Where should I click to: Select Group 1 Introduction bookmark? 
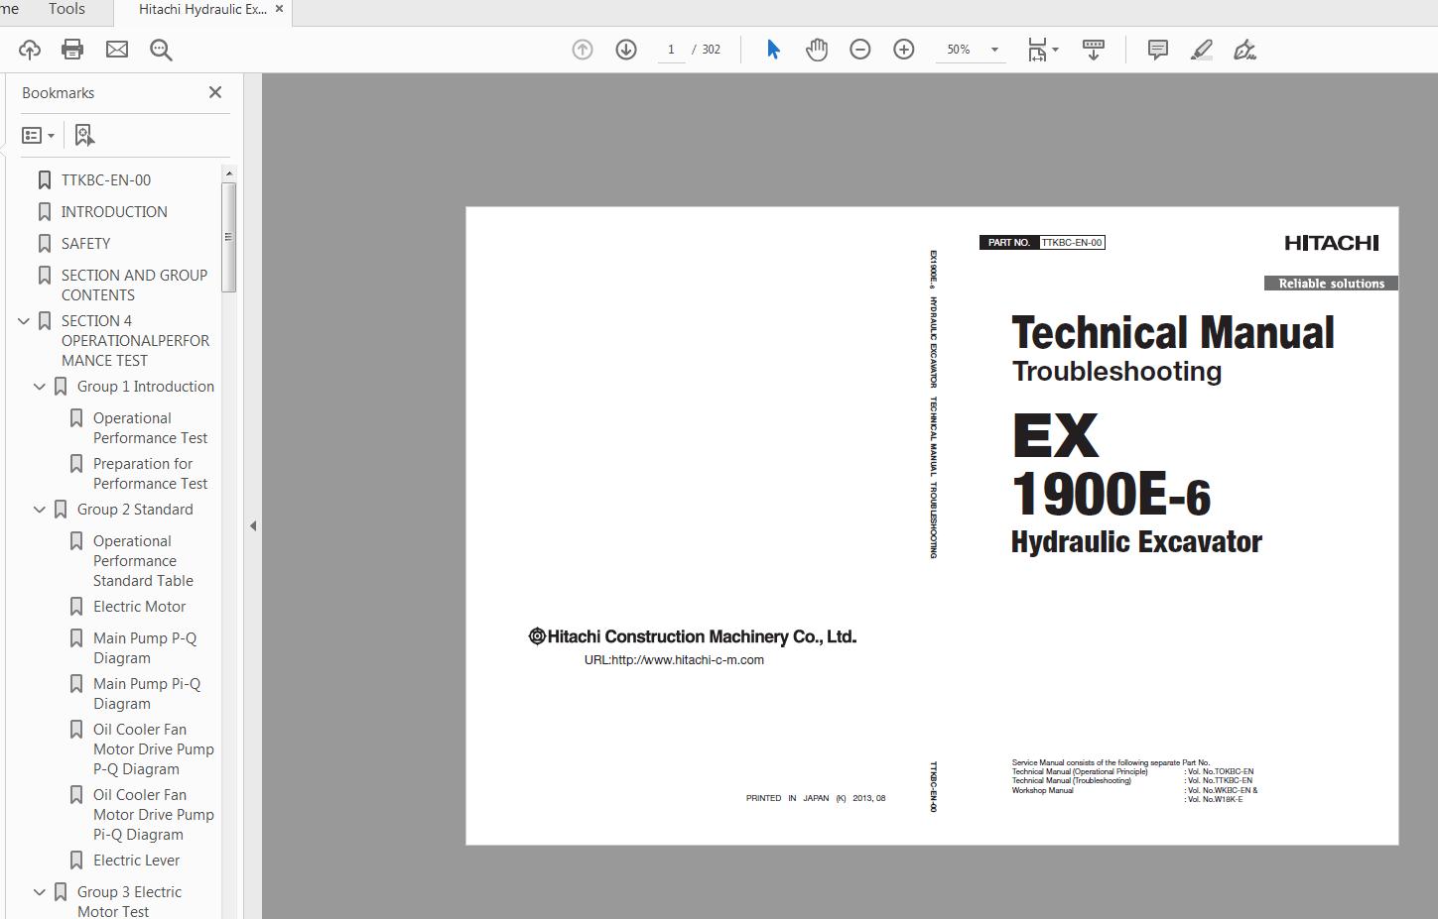coord(146,387)
